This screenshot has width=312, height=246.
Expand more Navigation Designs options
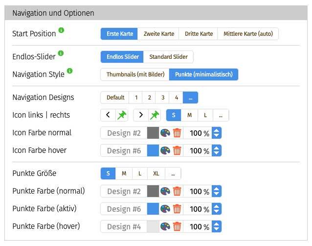(190, 98)
